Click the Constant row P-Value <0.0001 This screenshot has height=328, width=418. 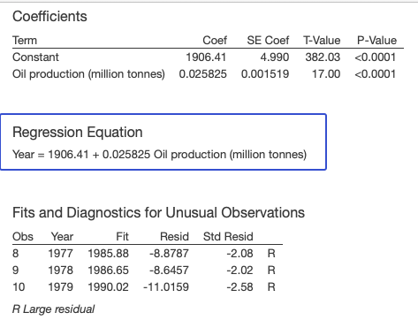coord(376,57)
